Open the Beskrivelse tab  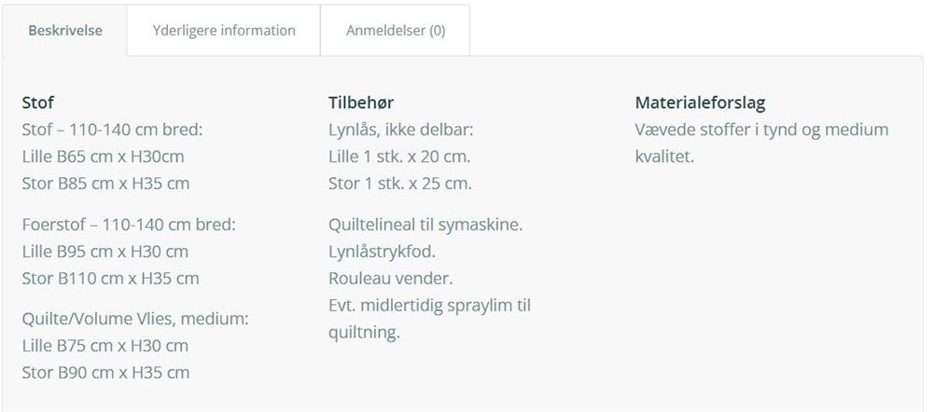65,31
